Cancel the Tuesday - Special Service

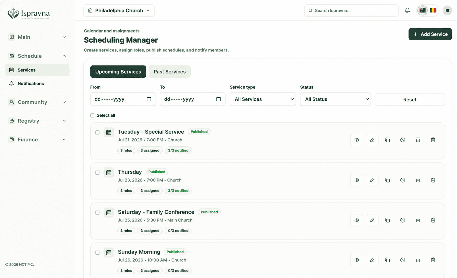click(403, 140)
